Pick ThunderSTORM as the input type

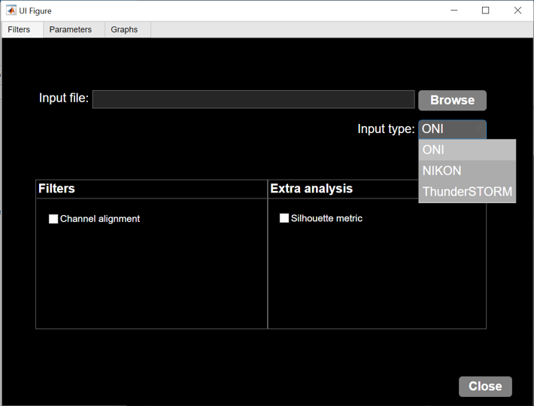click(467, 192)
